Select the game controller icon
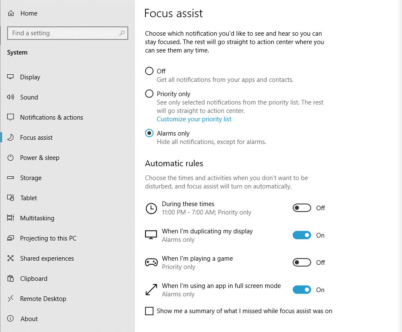402x332 pixels. 151,262
